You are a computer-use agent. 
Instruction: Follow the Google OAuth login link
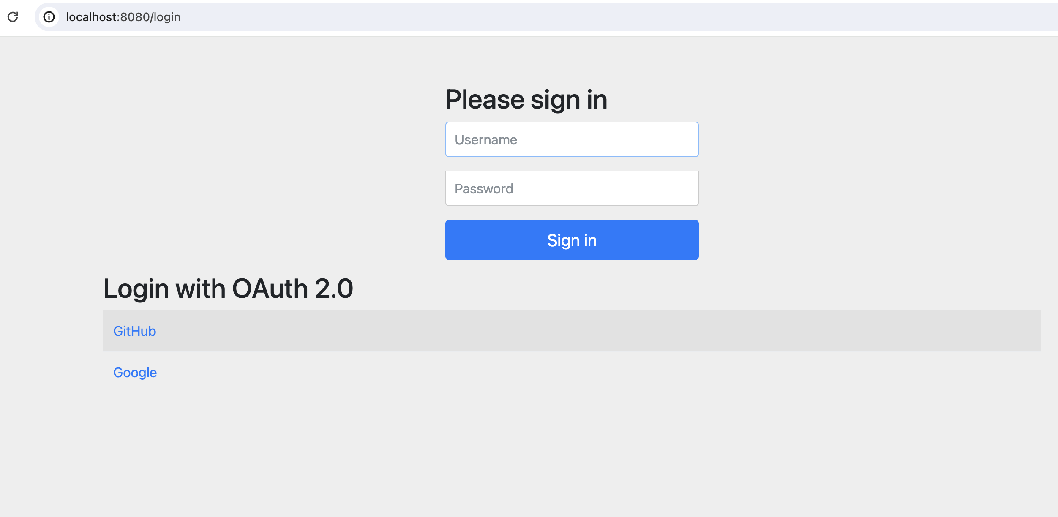[x=135, y=373]
